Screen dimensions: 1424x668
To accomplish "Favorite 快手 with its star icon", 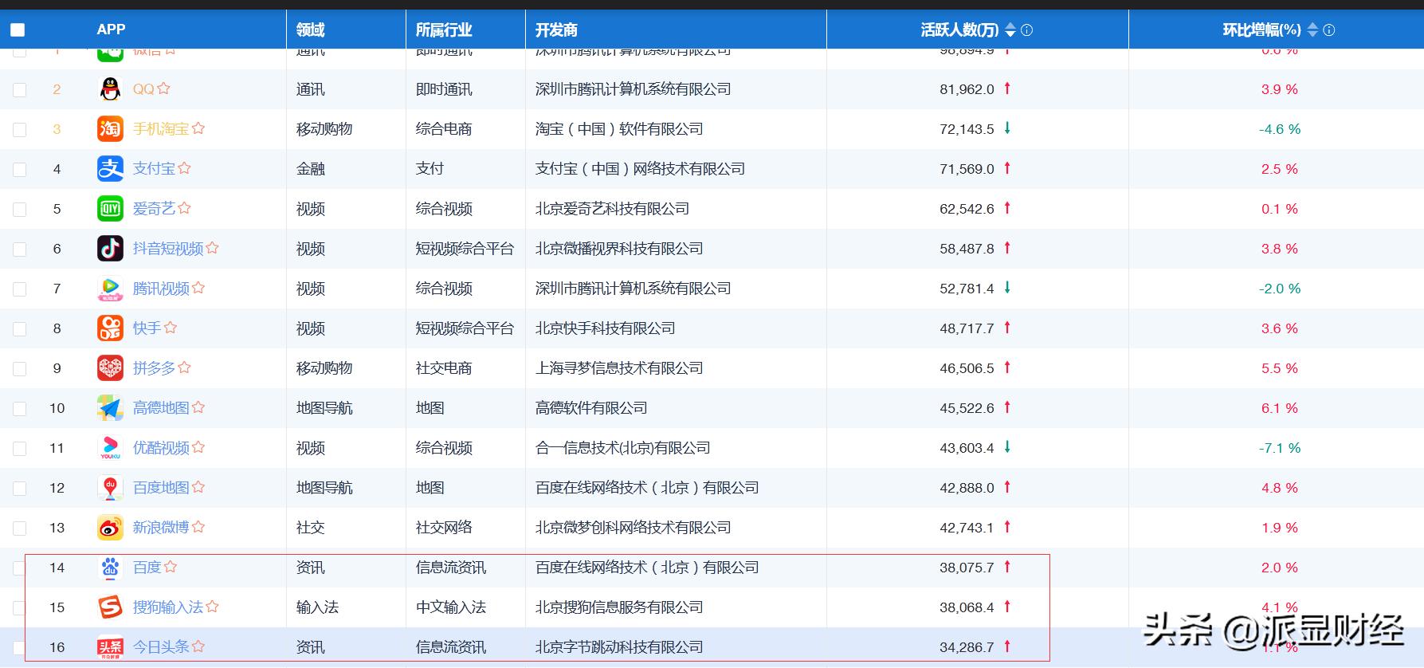I will (x=171, y=327).
